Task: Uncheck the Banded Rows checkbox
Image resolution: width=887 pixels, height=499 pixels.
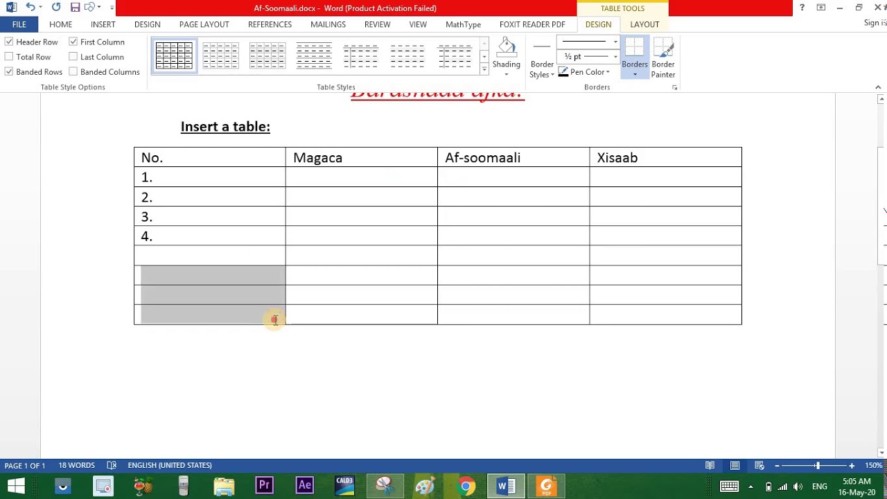Action: point(9,72)
